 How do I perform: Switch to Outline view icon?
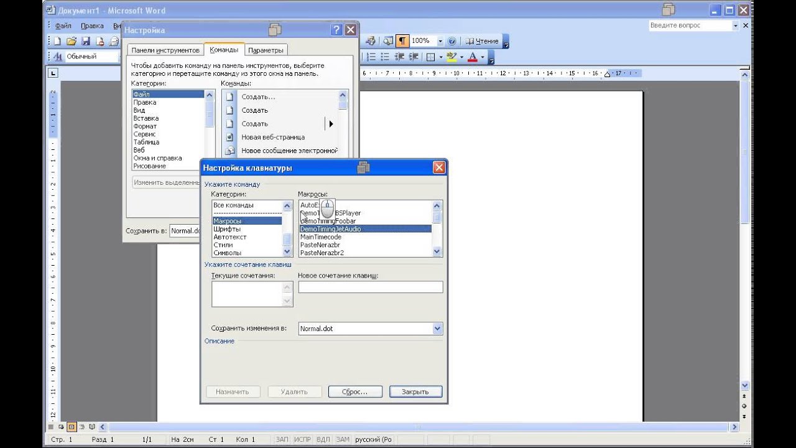coord(82,427)
